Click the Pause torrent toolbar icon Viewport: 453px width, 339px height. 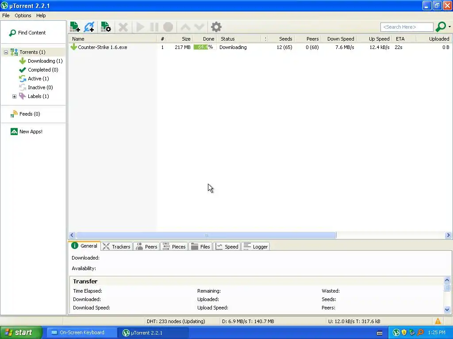pos(154,27)
